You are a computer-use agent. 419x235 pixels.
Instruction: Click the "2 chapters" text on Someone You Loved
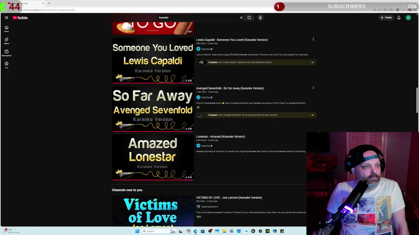point(212,62)
